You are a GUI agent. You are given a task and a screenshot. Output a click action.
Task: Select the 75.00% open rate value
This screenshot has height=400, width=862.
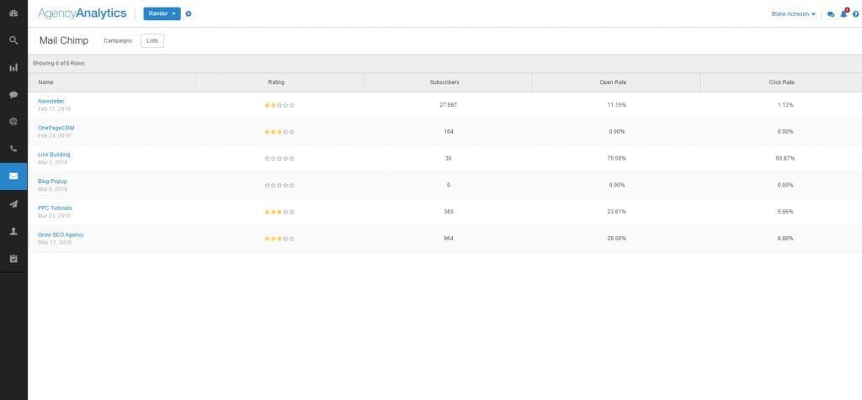[617, 159]
